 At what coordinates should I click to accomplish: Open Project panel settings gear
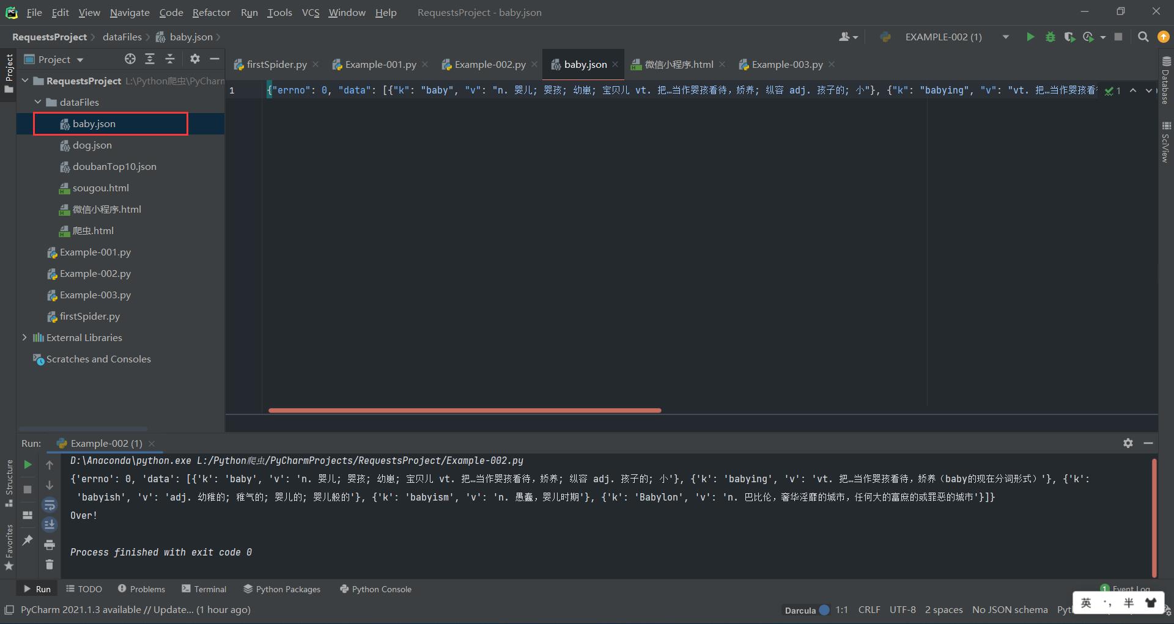pos(195,59)
